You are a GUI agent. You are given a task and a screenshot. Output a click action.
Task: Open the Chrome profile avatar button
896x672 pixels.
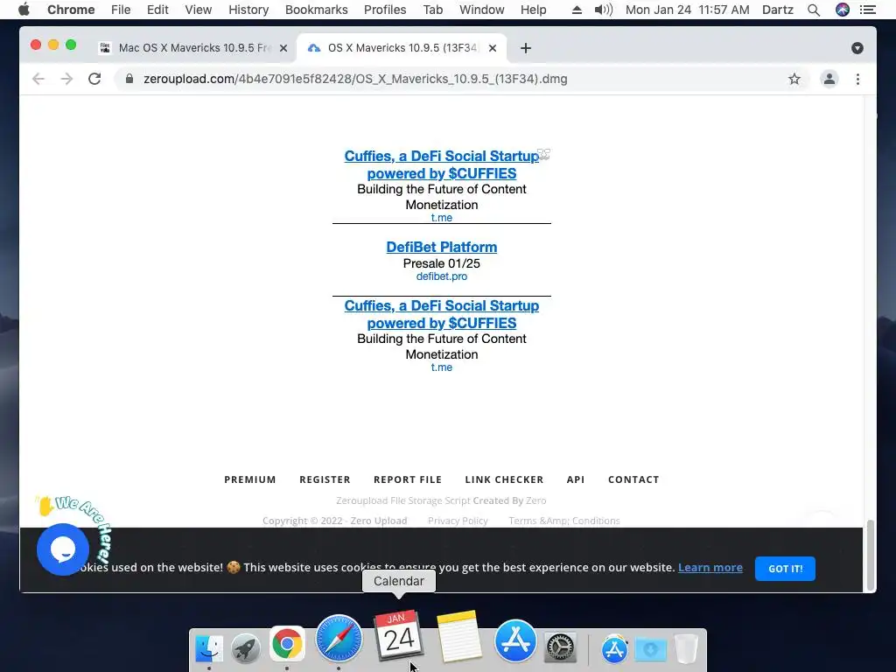[x=829, y=79]
